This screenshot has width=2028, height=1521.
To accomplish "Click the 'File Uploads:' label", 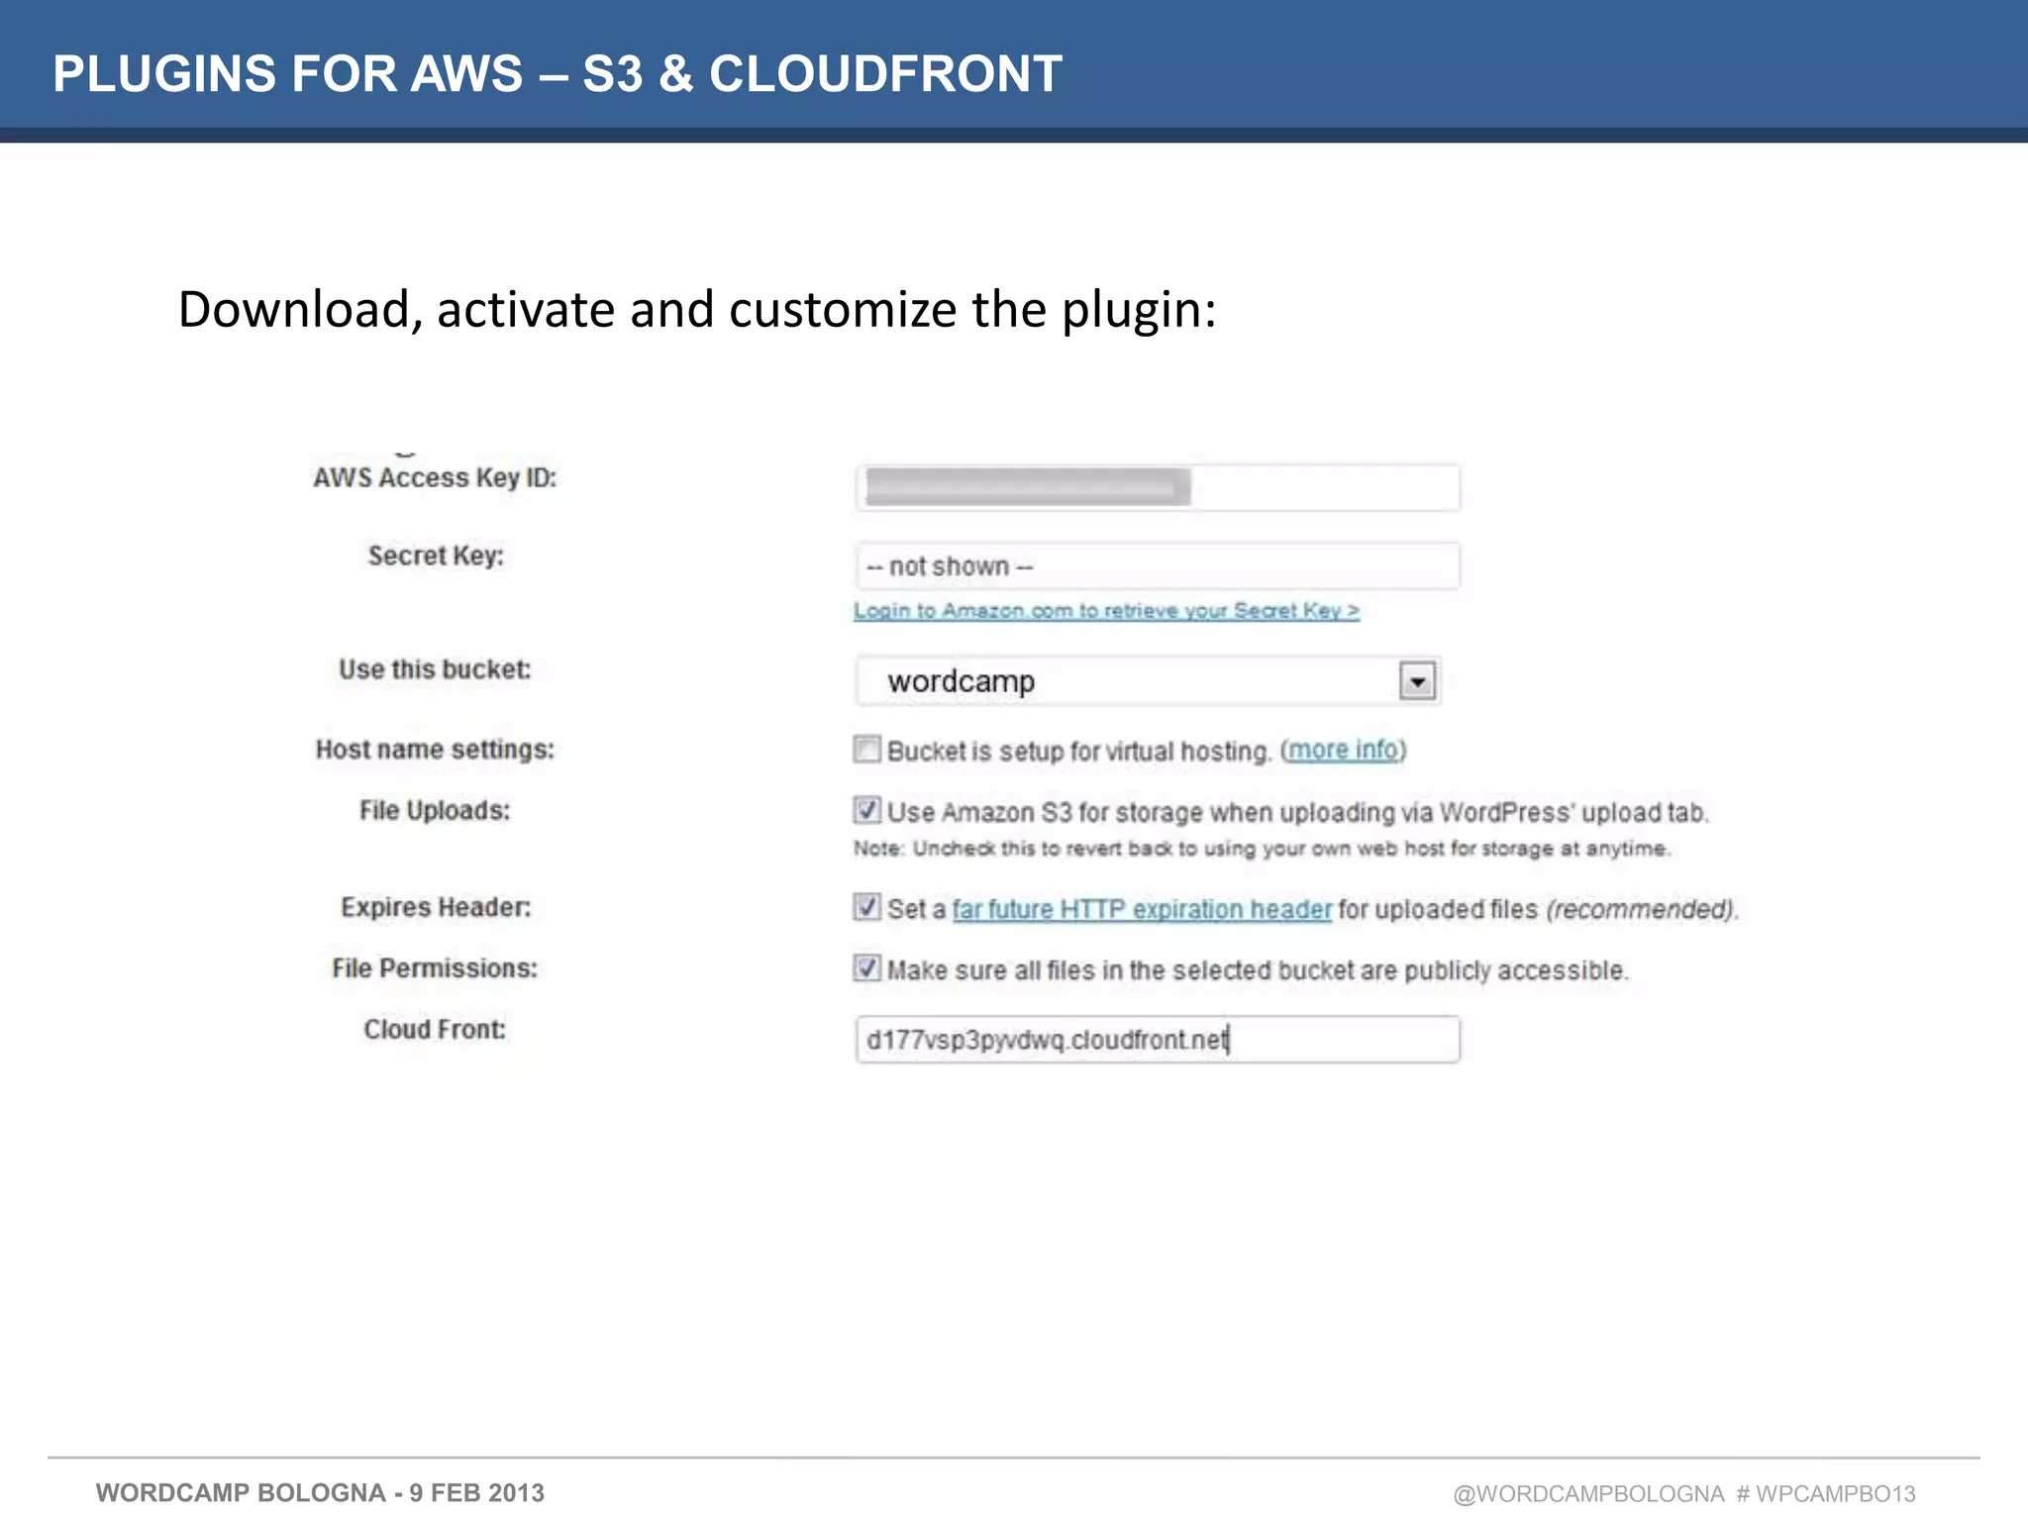I will [435, 810].
